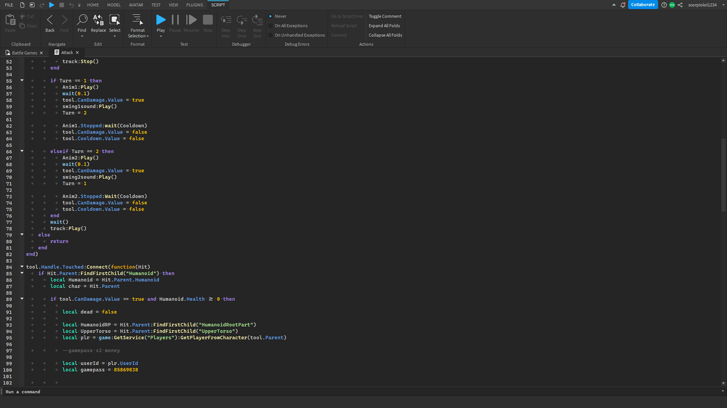
Task: Switch to the AVATAR ribbon tab
Action: point(136,5)
